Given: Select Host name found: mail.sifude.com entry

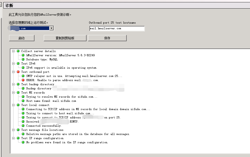Looking at the screenshot, I should coord(51,101).
